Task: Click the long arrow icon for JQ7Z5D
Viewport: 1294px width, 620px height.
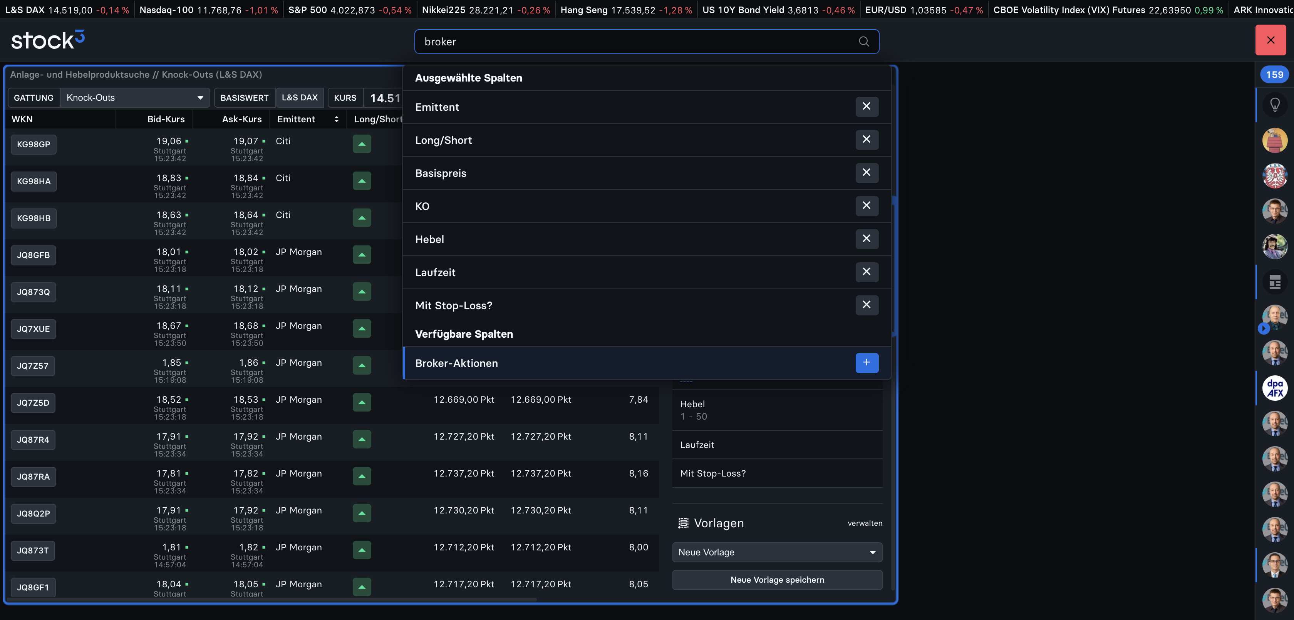Action: coord(362,402)
